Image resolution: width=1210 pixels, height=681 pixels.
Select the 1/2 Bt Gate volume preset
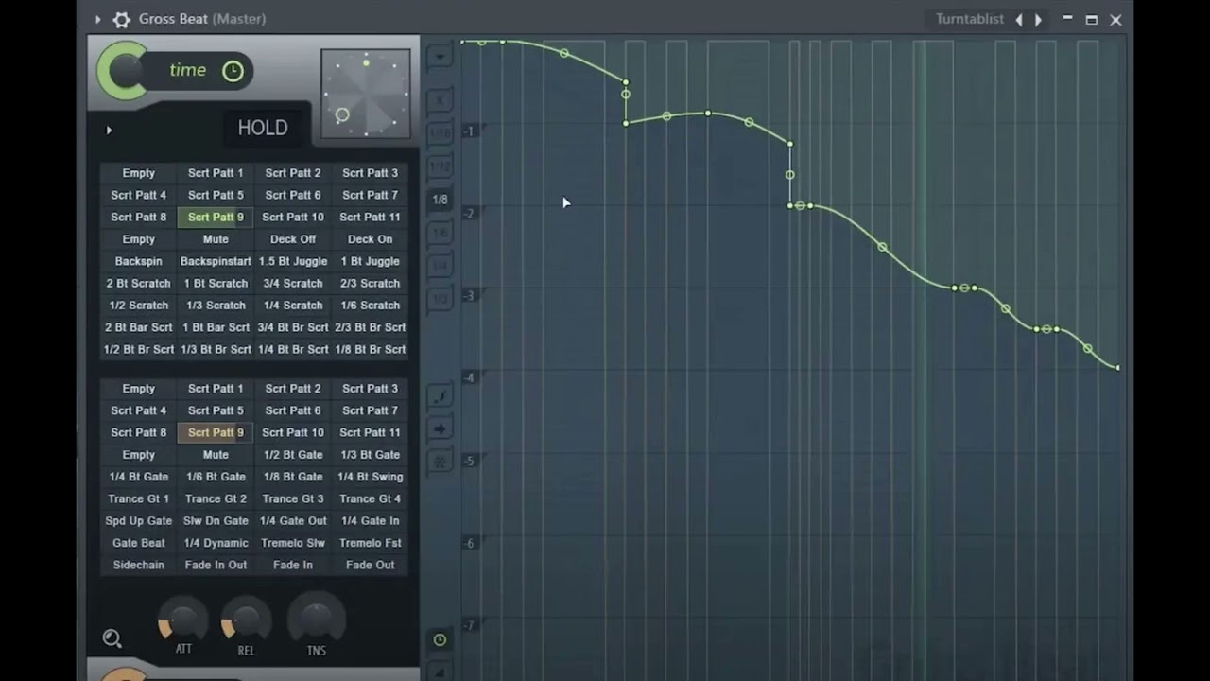pyautogui.click(x=293, y=455)
